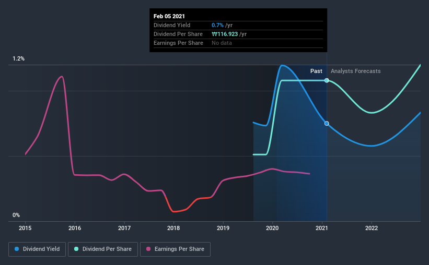
Task: Click the No data earnings value
Action: [x=222, y=43]
